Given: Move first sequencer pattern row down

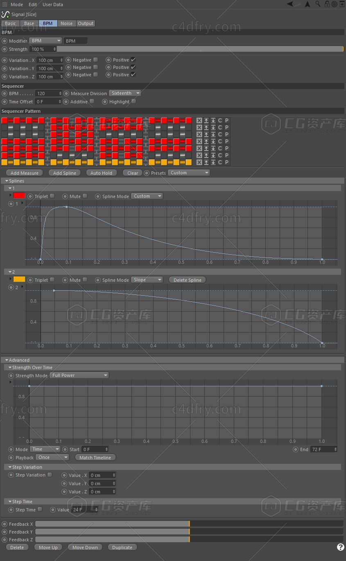Looking at the screenshot, I should (213, 121).
